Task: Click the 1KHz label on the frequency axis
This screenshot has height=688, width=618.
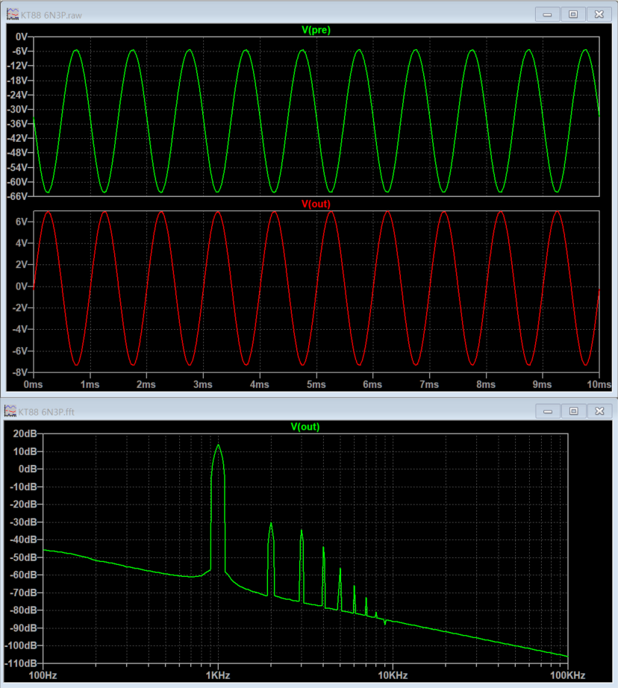Action: tap(217, 675)
